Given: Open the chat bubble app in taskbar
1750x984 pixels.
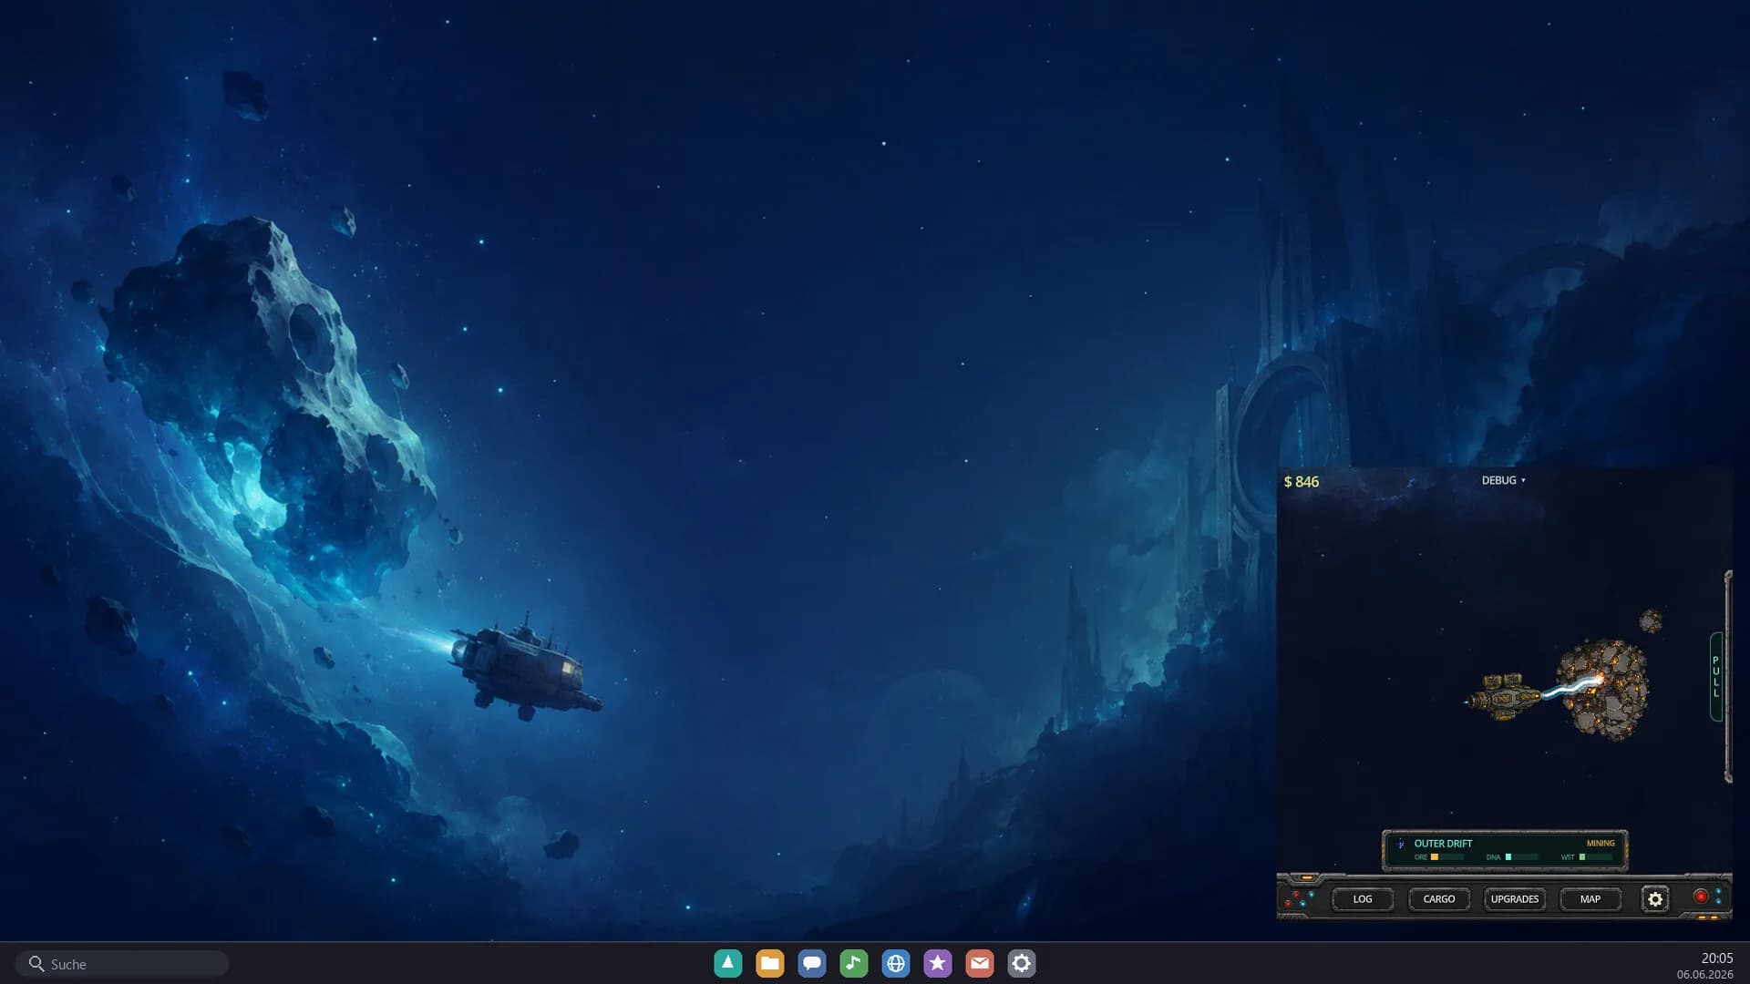Looking at the screenshot, I should click(811, 963).
